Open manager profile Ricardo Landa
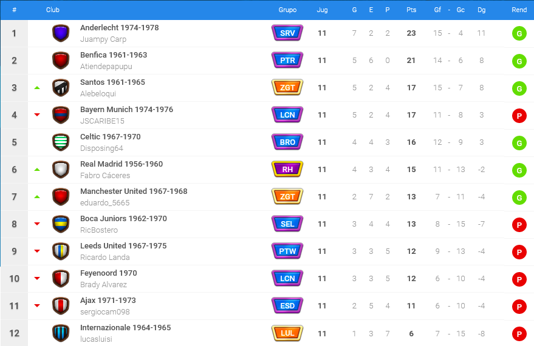Screen dimensions: 534x346 click(105, 258)
